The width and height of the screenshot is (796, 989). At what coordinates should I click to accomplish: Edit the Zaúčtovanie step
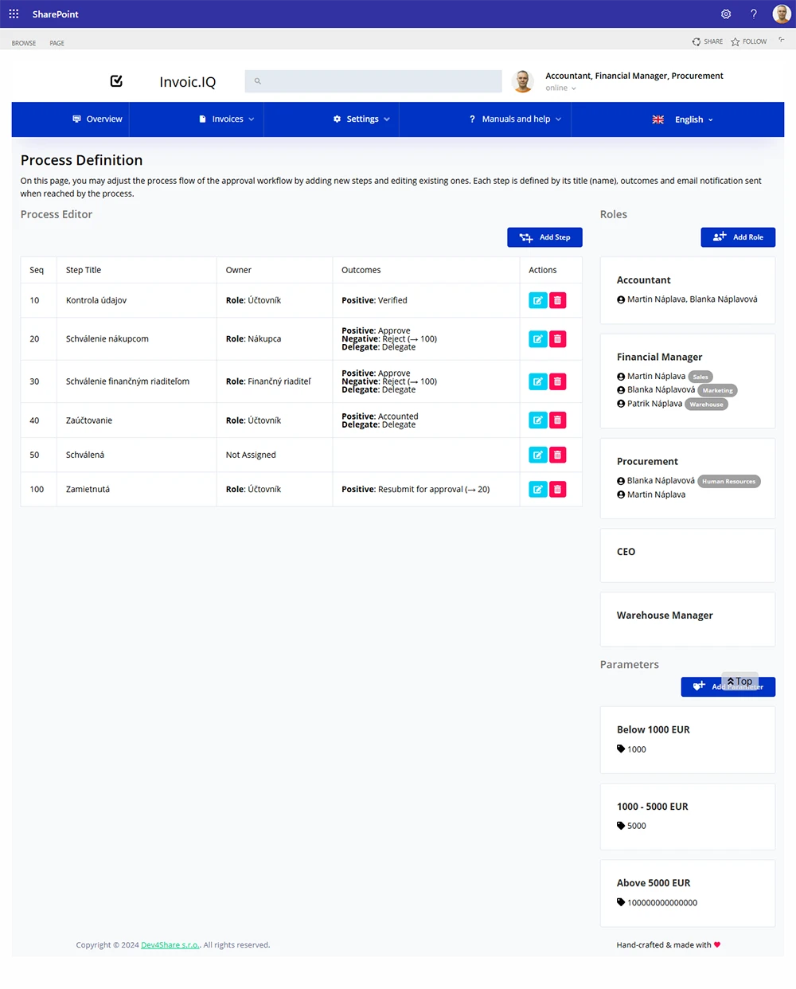pyautogui.click(x=537, y=420)
